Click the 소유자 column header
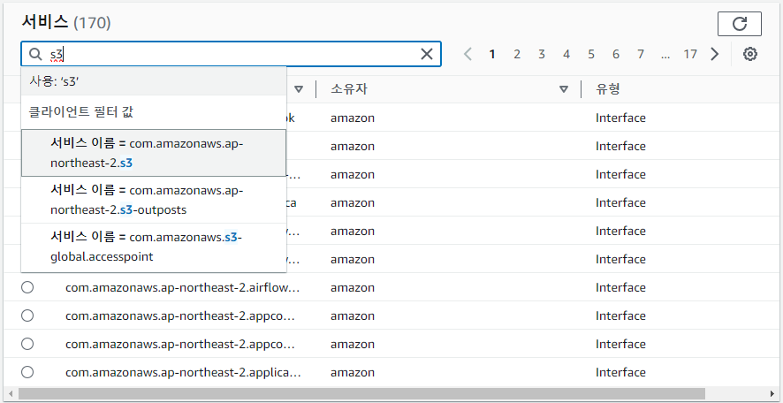Image resolution: width=783 pixels, height=403 pixels. (x=349, y=89)
